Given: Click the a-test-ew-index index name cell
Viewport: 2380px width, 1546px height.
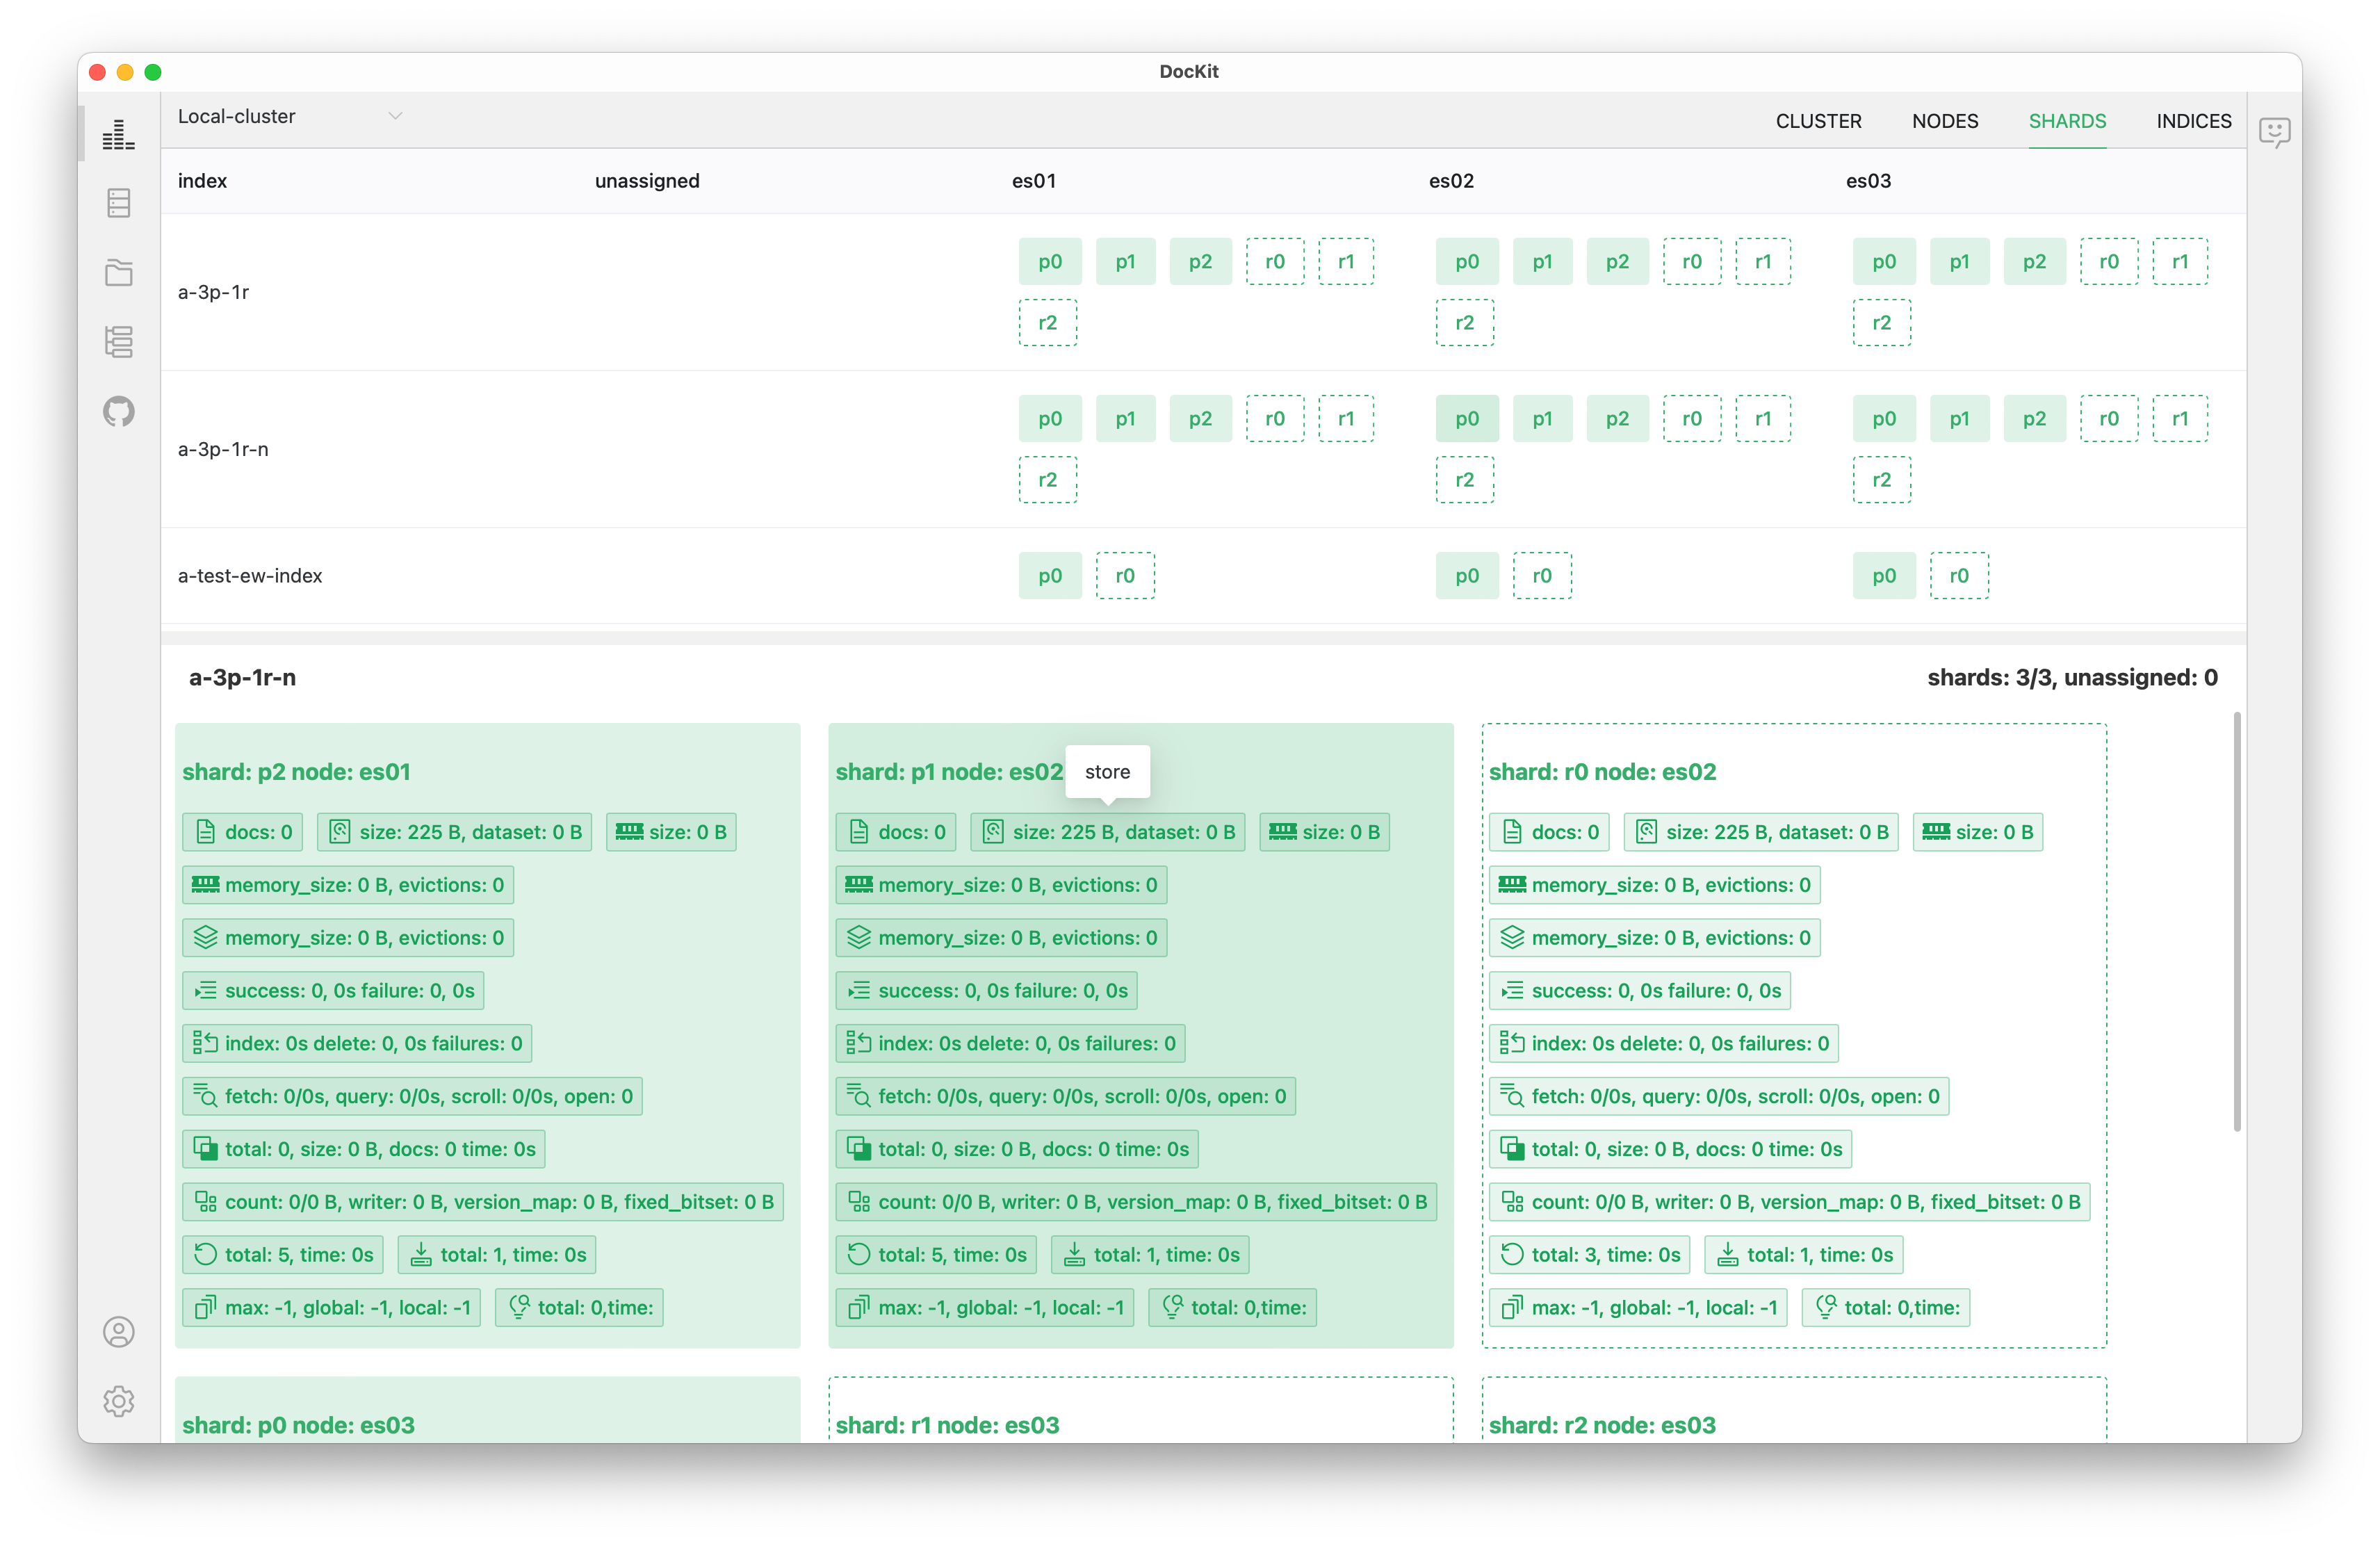Looking at the screenshot, I should 250,575.
